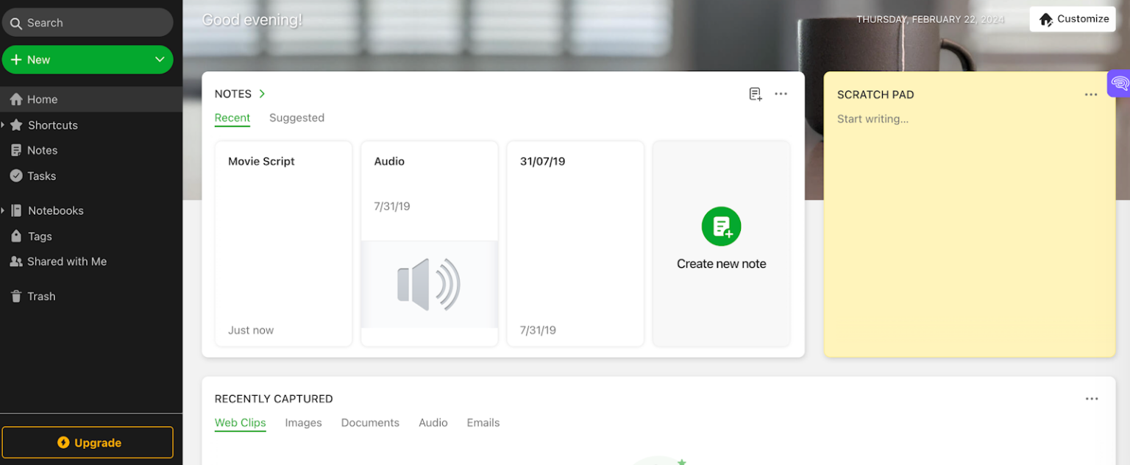Open Shortcuts from the sidebar

point(51,124)
